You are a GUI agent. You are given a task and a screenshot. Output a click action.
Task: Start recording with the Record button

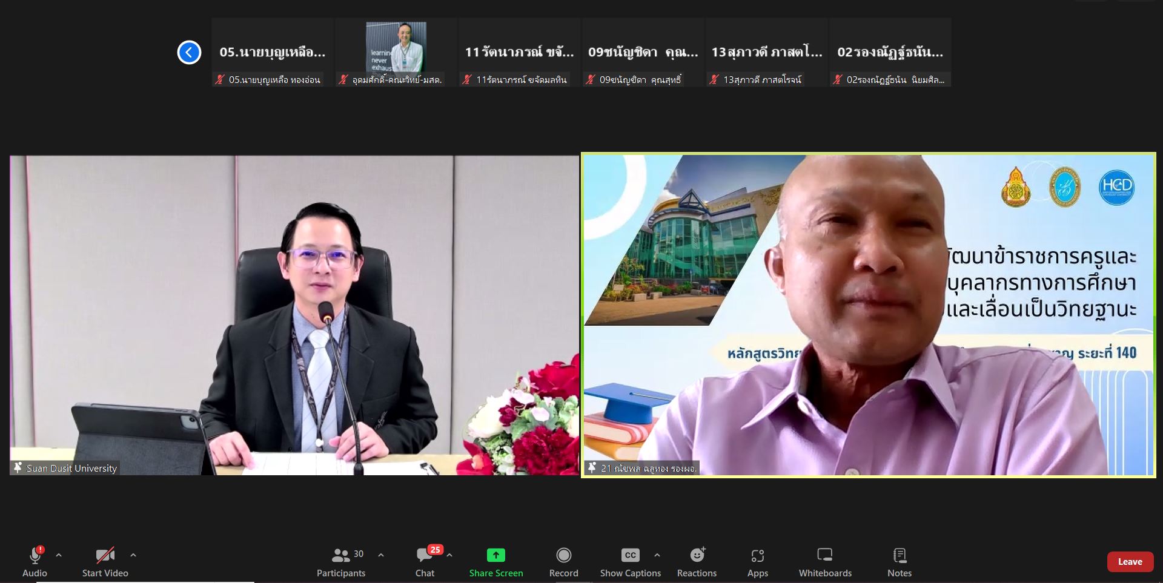pos(564,562)
